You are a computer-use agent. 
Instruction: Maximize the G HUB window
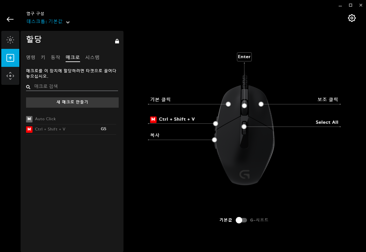coord(351,5)
